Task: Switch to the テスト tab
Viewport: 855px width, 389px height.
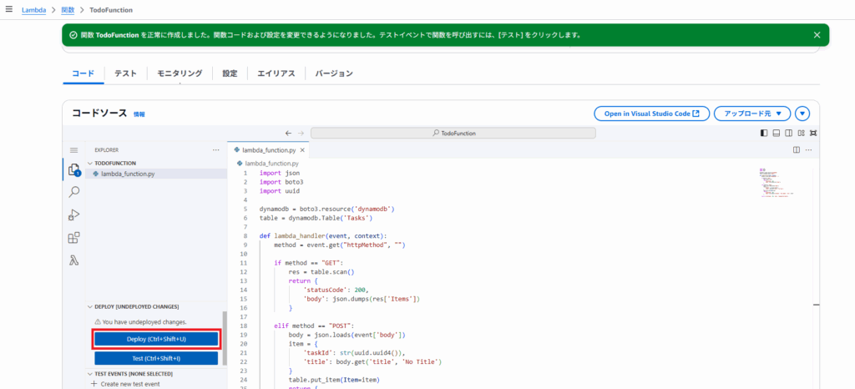Action: pyautogui.click(x=125, y=73)
